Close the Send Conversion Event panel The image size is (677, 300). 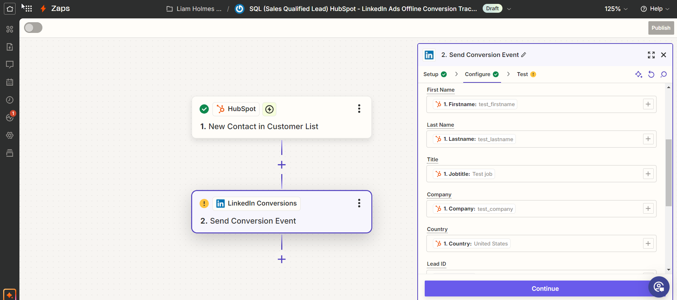tap(664, 55)
